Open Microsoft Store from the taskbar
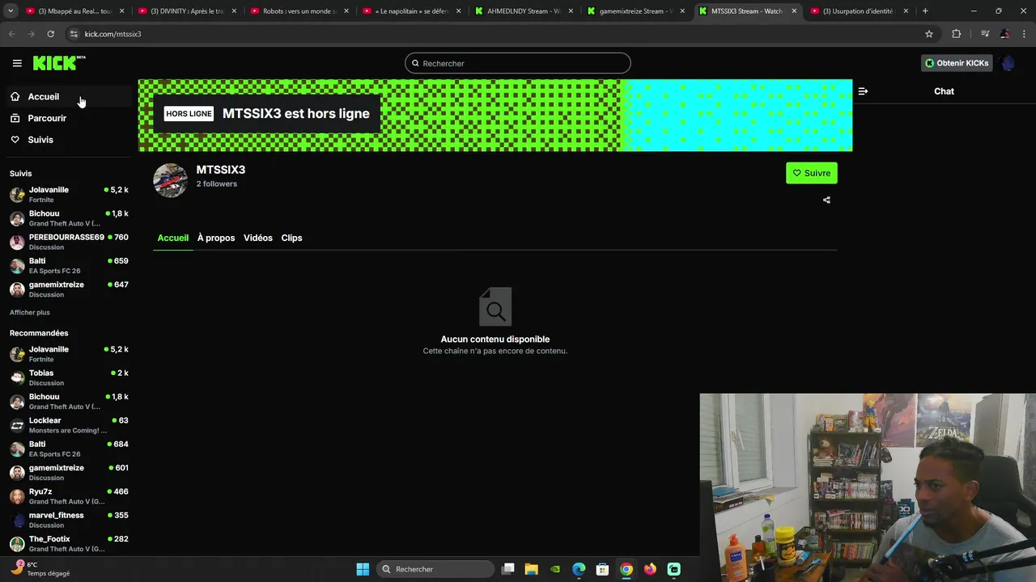The height and width of the screenshot is (582, 1036). click(x=602, y=569)
